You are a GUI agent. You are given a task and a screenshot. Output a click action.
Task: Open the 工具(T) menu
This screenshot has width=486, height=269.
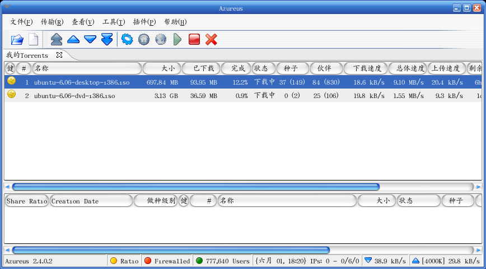pyautogui.click(x=114, y=22)
